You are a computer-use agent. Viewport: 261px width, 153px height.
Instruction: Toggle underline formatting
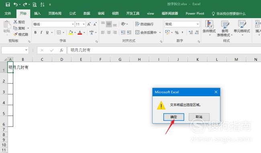(47, 32)
